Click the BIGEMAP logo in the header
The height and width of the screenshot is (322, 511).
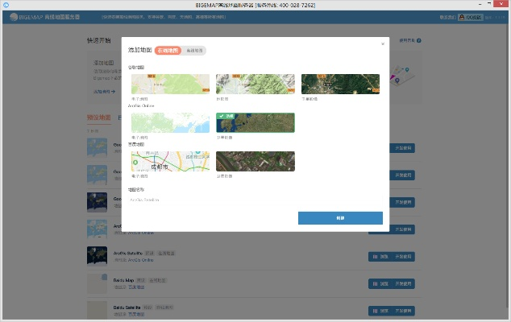pos(44,17)
